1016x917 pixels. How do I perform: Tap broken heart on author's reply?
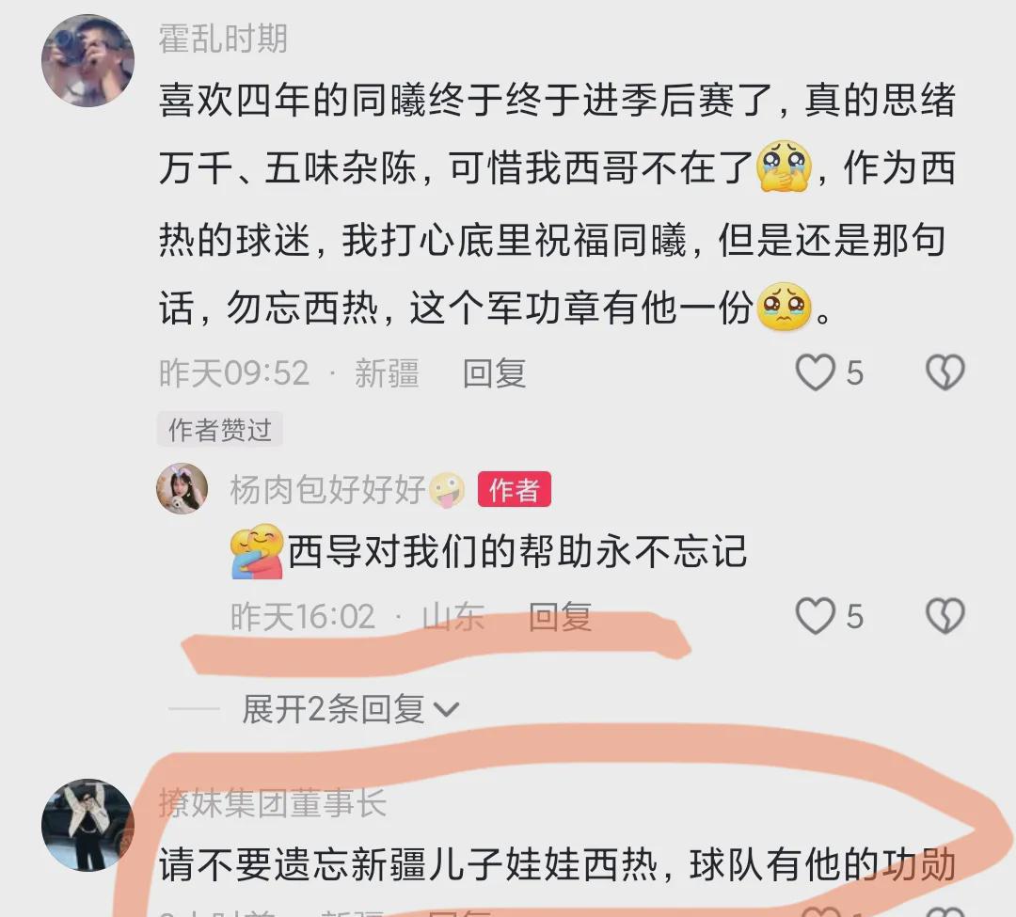pos(945,615)
